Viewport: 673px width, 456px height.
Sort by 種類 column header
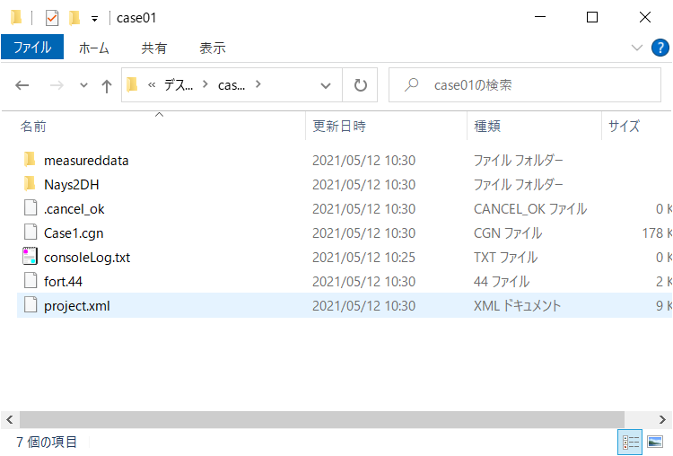[486, 127]
